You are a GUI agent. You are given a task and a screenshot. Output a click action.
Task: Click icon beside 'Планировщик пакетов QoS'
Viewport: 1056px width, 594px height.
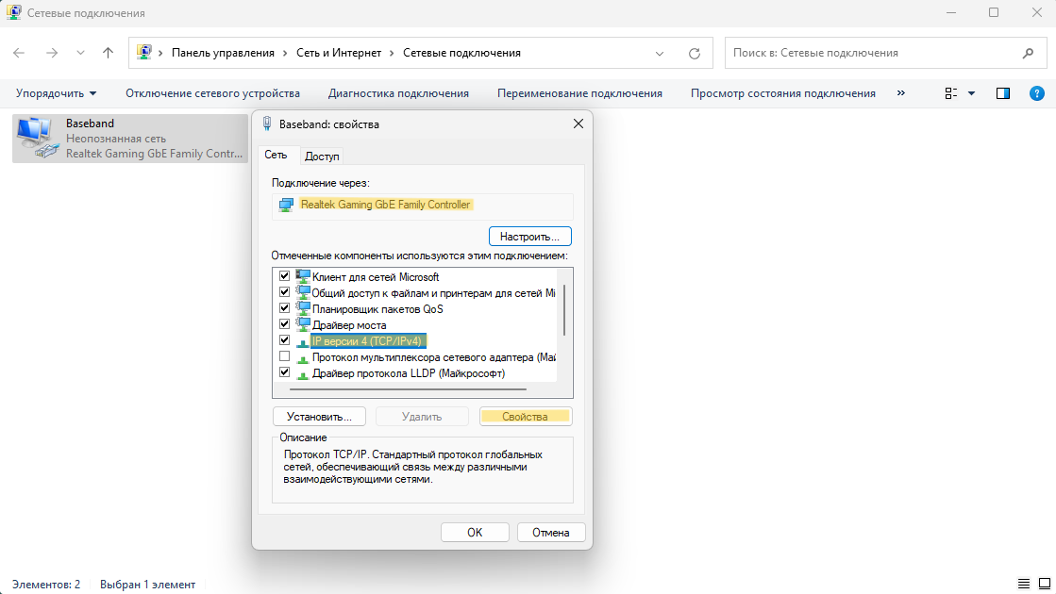(x=302, y=308)
